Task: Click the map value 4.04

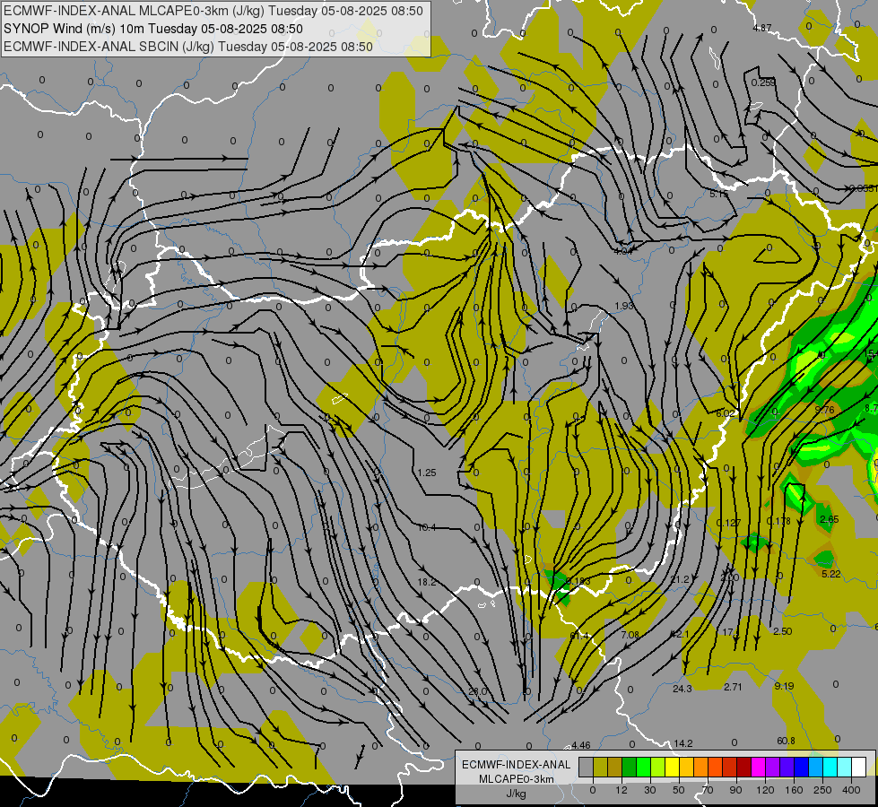Action: [622, 251]
